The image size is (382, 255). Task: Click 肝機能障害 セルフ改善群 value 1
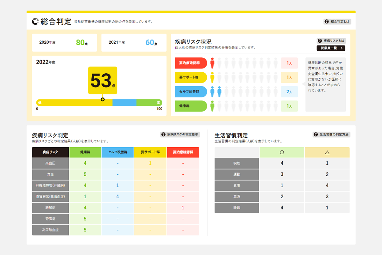[117, 186]
